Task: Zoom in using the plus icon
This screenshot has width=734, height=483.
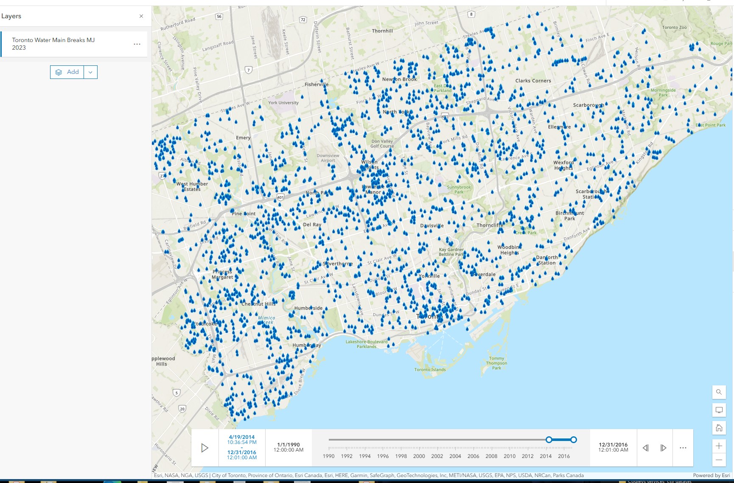Action: [x=719, y=446]
